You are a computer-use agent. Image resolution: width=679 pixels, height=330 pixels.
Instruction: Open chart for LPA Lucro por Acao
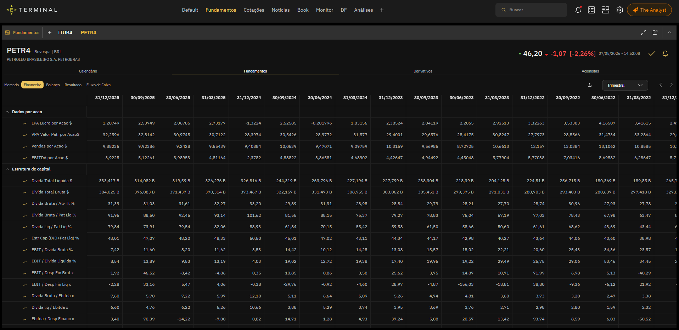click(25, 123)
